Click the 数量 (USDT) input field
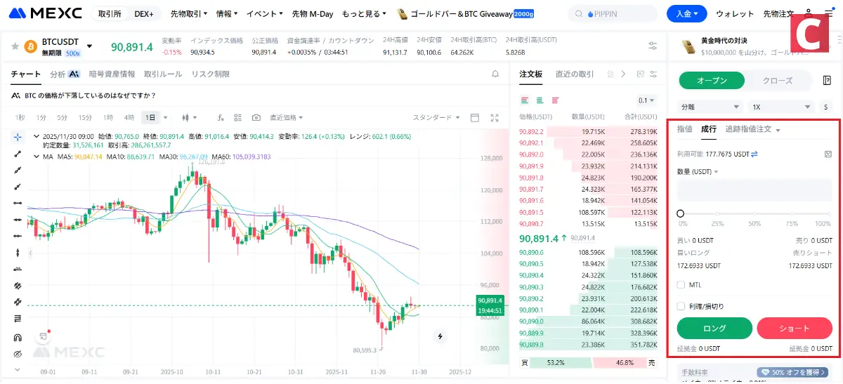 (x=754, y=190)
